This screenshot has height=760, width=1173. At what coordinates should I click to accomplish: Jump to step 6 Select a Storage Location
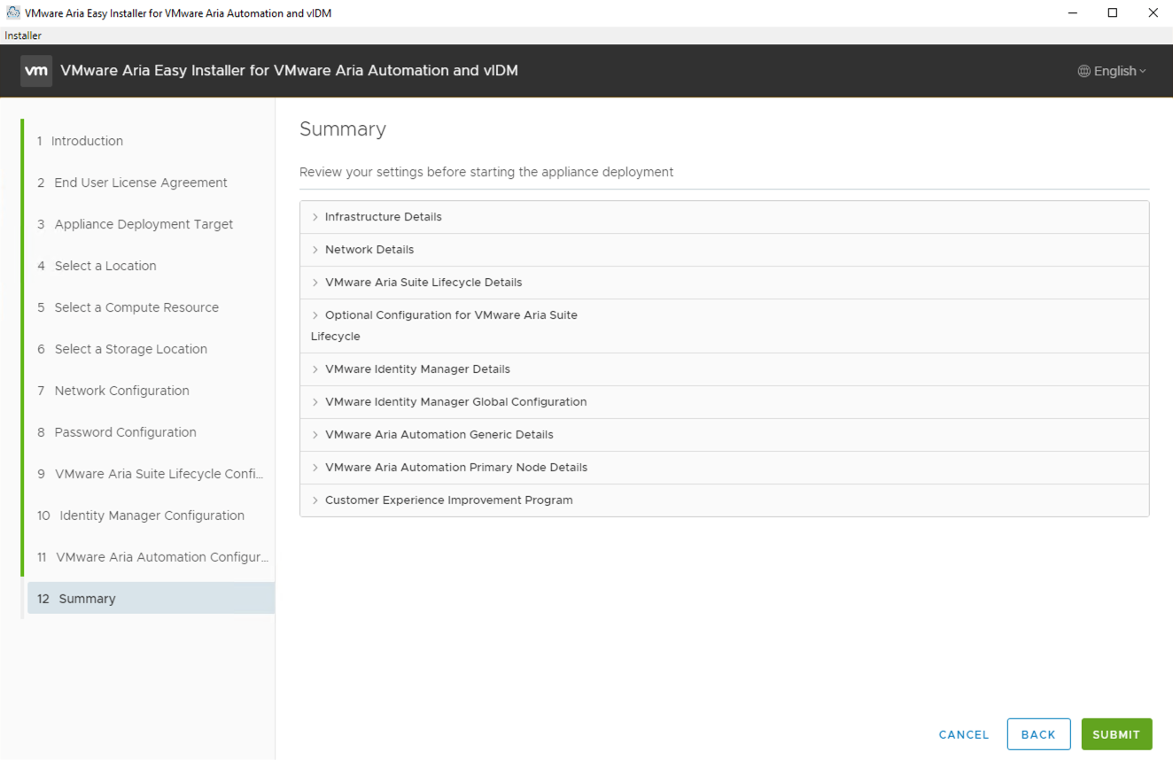(151, 349)
